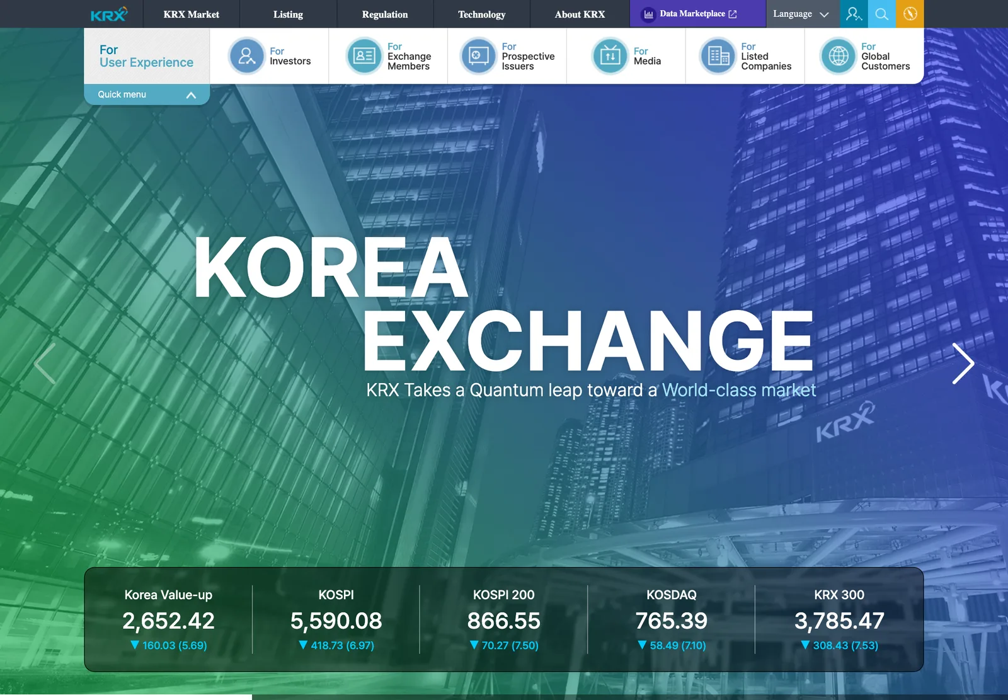
Task: Open the About KRX menu
Action: coord(580,14)
